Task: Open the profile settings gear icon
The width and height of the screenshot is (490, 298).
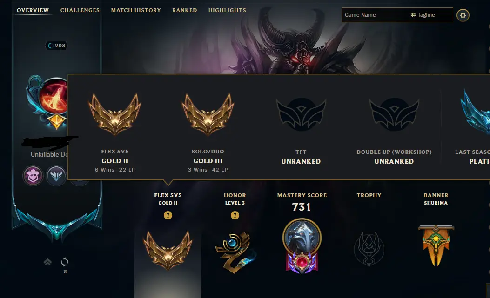Action: pyautogui.click(x=463, y=15)
